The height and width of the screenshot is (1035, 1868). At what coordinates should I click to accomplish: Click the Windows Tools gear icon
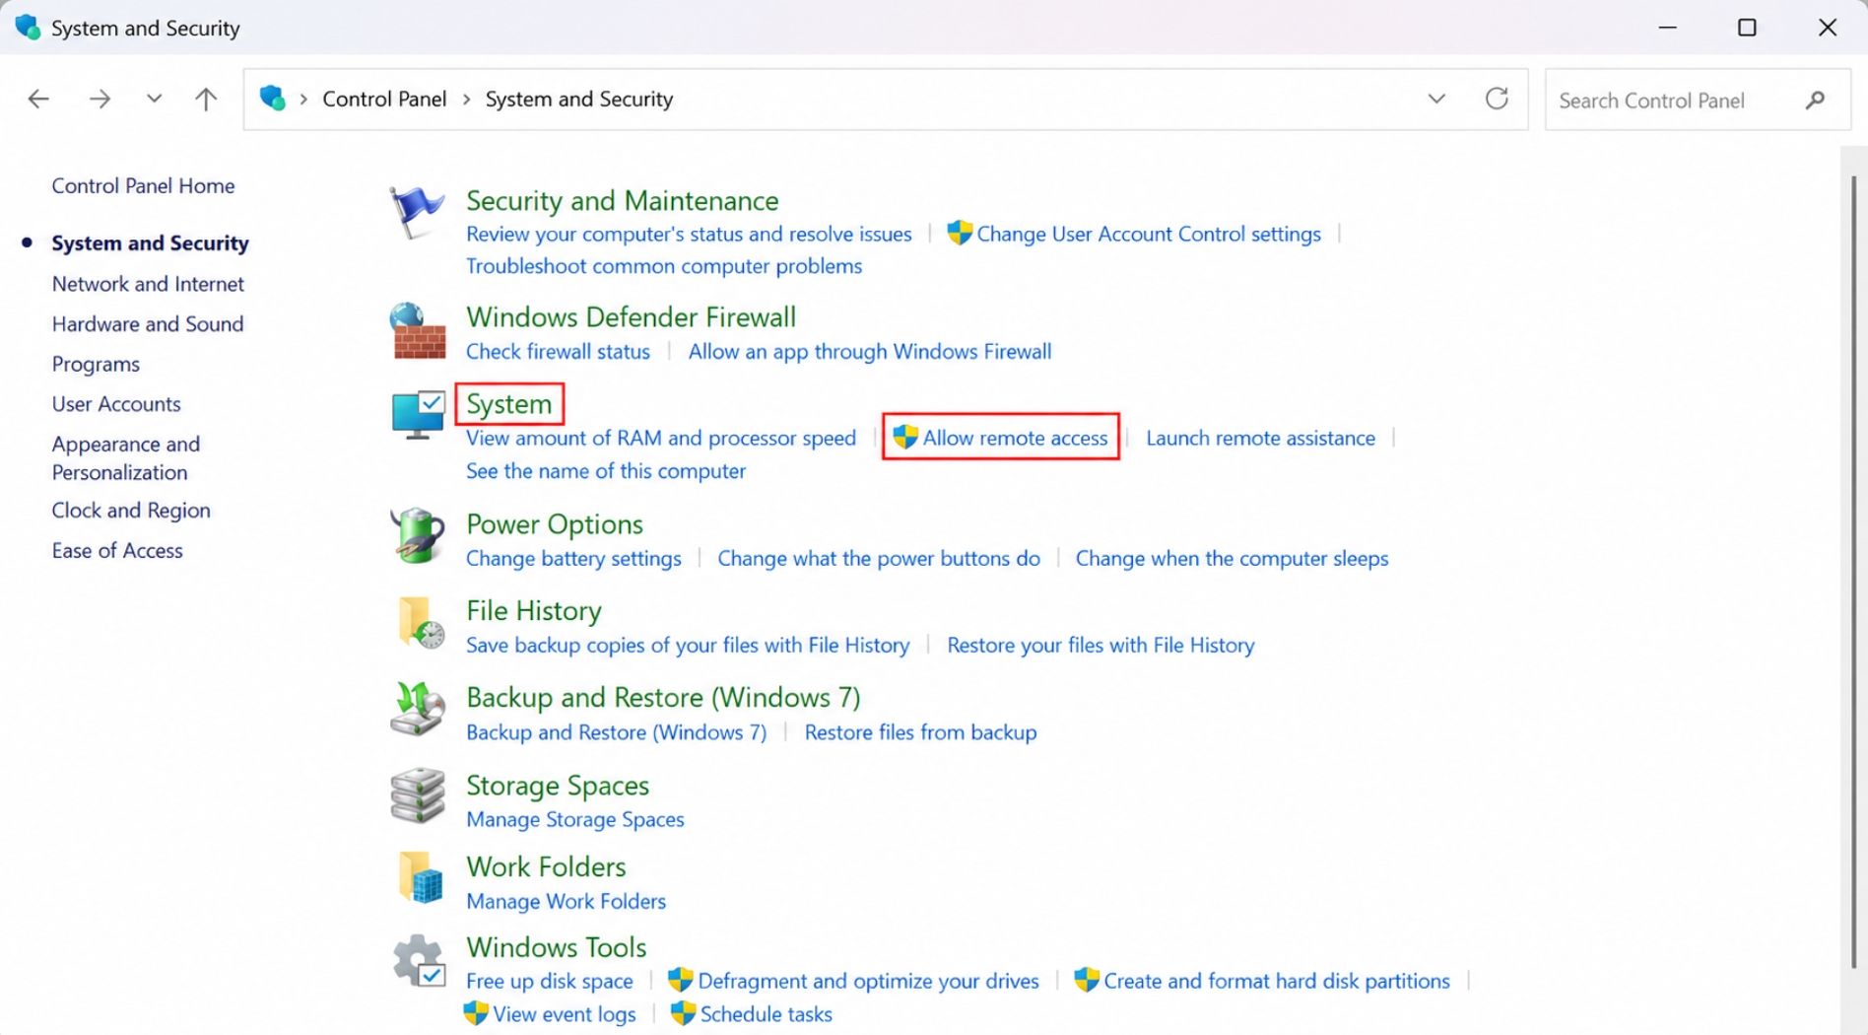point(420,961)
